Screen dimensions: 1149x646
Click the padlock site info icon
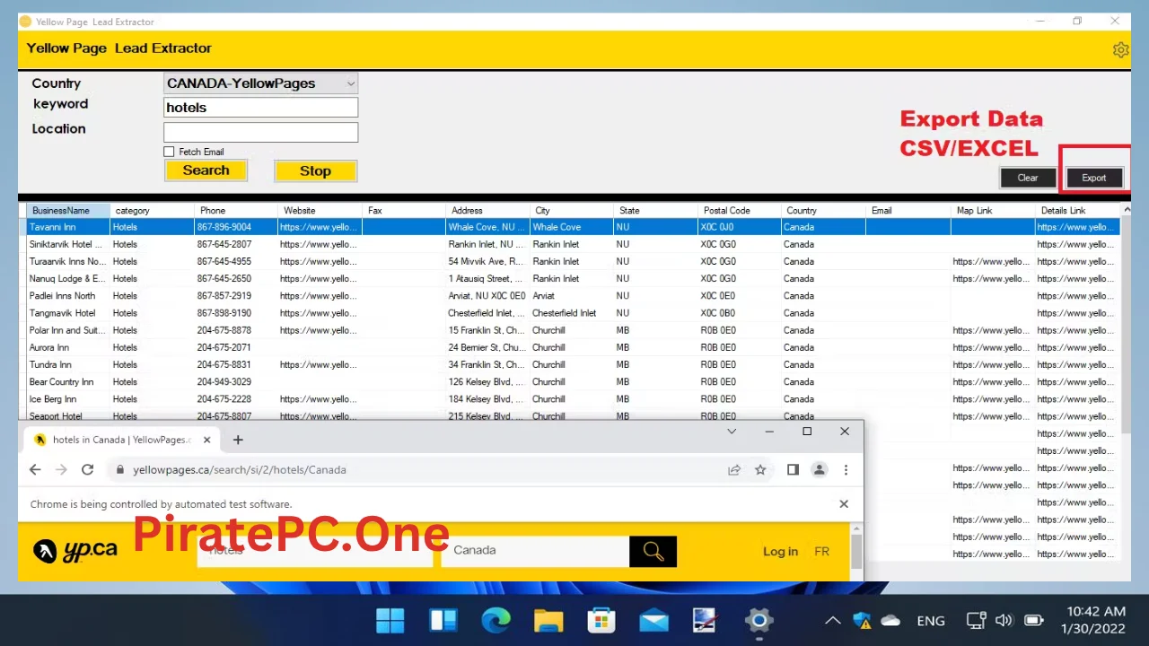[x=119, y=469]
